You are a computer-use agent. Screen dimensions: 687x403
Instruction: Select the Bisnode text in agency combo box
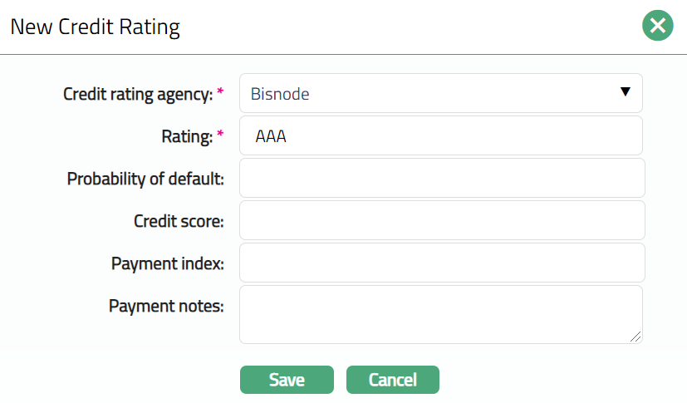(x=280, y=94)
